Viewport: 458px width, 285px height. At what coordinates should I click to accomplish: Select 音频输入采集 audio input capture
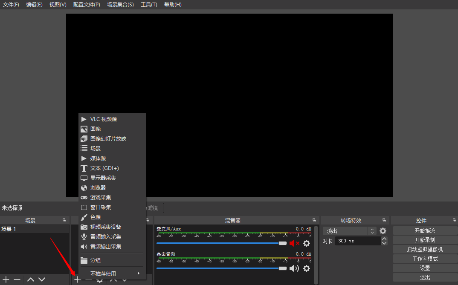[x=112, y=236]
